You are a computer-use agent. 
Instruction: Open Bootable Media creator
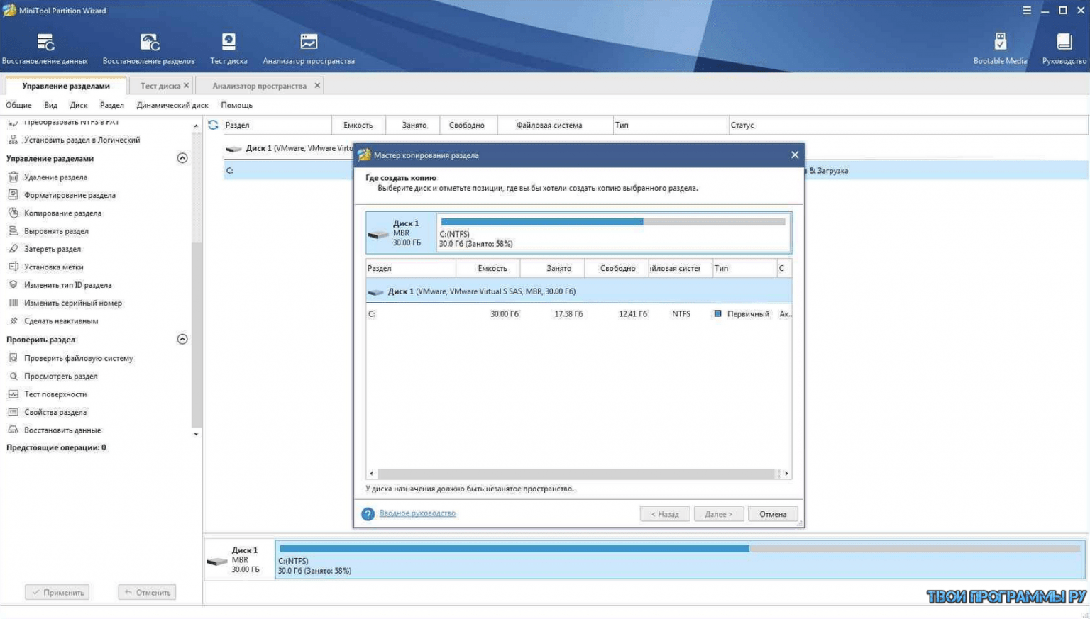1000,48
